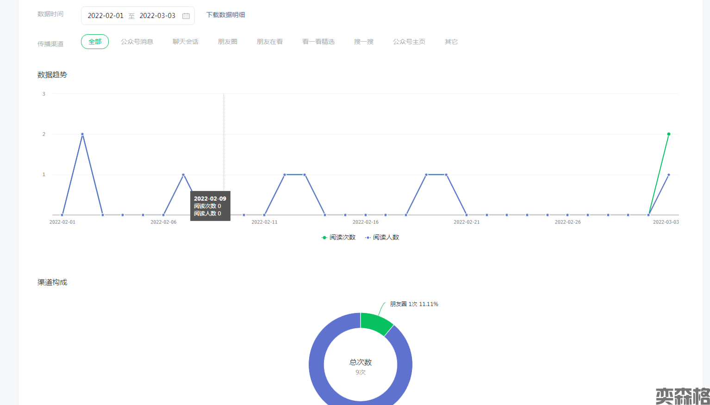The height and width of the screenshot is (405, 710).
Task: Filter by 公众号消息 channel
Action: [137, 42]
